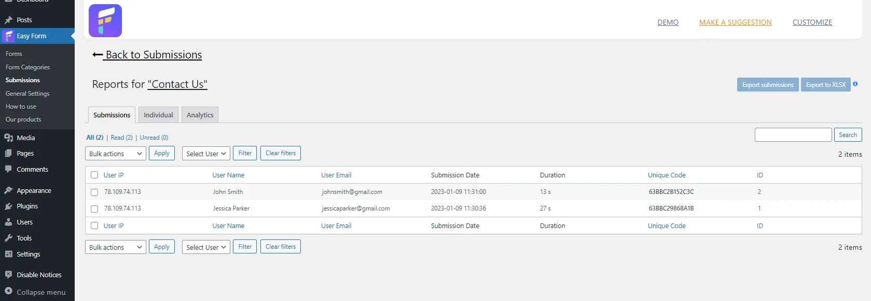871x301 pixels.
Task: Open How to use in sidebar
Action: [21, 107]
